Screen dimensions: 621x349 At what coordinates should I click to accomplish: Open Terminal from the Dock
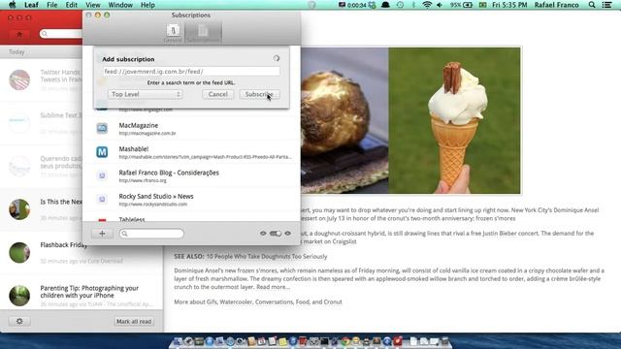point(324,341)
